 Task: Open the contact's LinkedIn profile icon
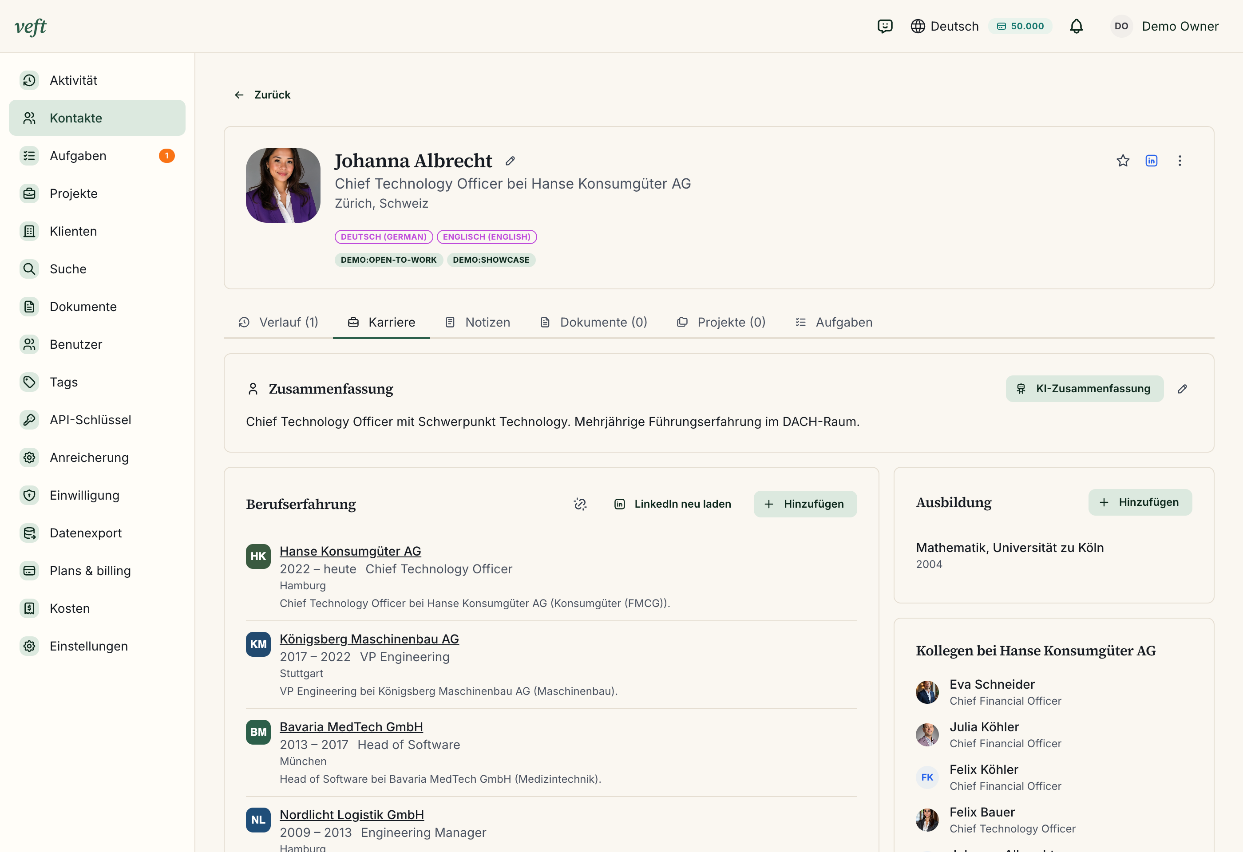click(x=1151, y=161)
